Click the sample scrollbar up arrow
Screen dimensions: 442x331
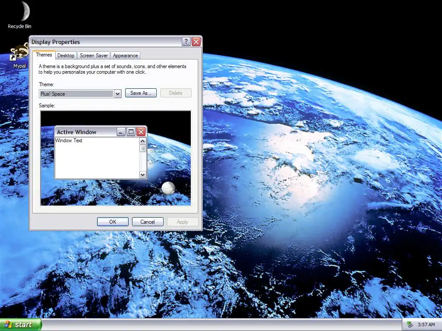[x=142, y=141]
